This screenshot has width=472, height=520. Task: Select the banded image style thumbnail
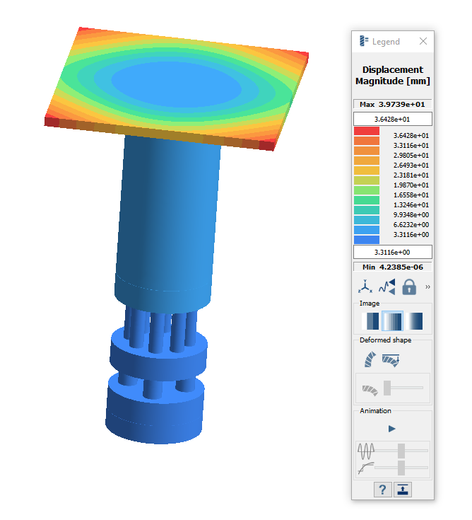(x=370, y=321)
